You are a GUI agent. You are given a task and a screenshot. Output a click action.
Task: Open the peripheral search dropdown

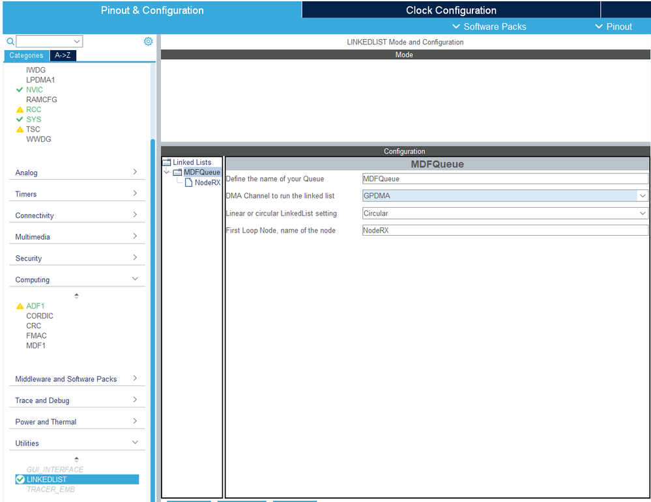(77, 42)
